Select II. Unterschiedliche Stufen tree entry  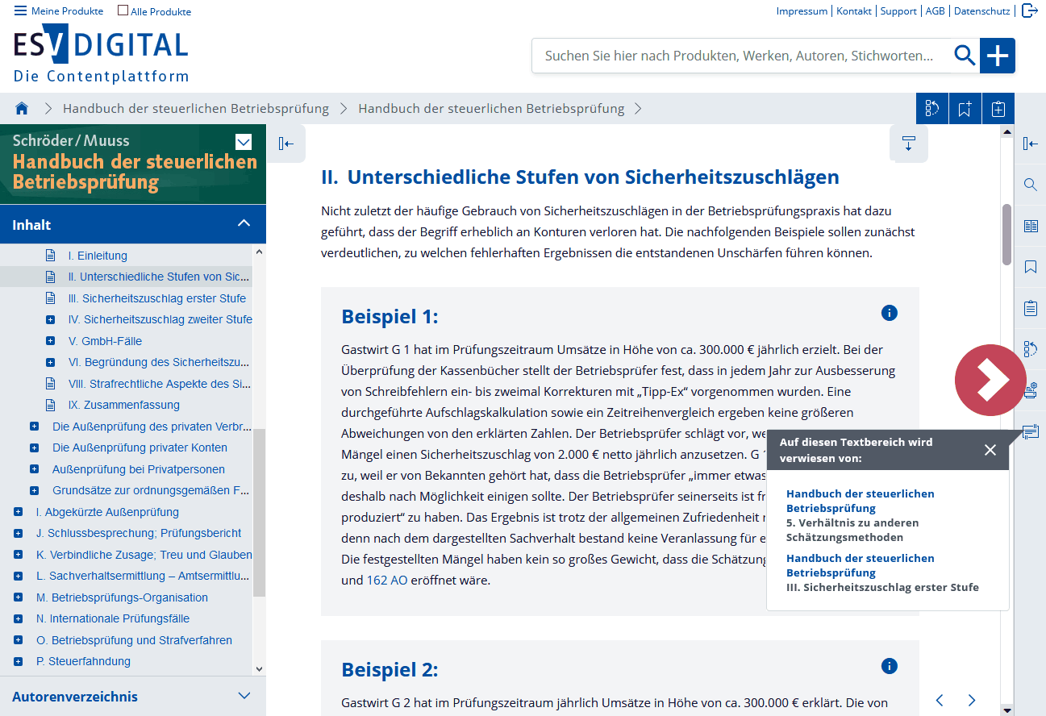(x=158, y=277)
